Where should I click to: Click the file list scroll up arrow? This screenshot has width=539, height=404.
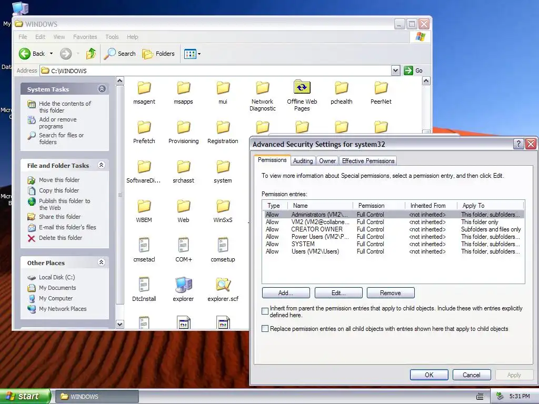426,81
